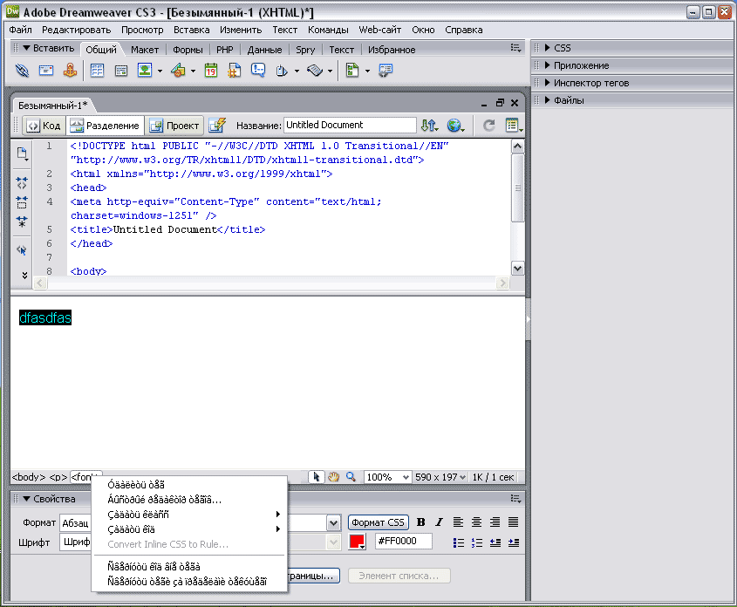Click the Media insert icon
Screen dimensions: 737x607
tap(178, 71)
